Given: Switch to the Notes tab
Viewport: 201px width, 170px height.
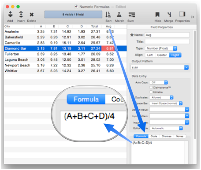Looking at the screenshot, I should coord(180,136).
